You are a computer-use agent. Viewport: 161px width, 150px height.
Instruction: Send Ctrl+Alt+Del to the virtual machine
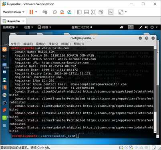click(x=45, y=12)
